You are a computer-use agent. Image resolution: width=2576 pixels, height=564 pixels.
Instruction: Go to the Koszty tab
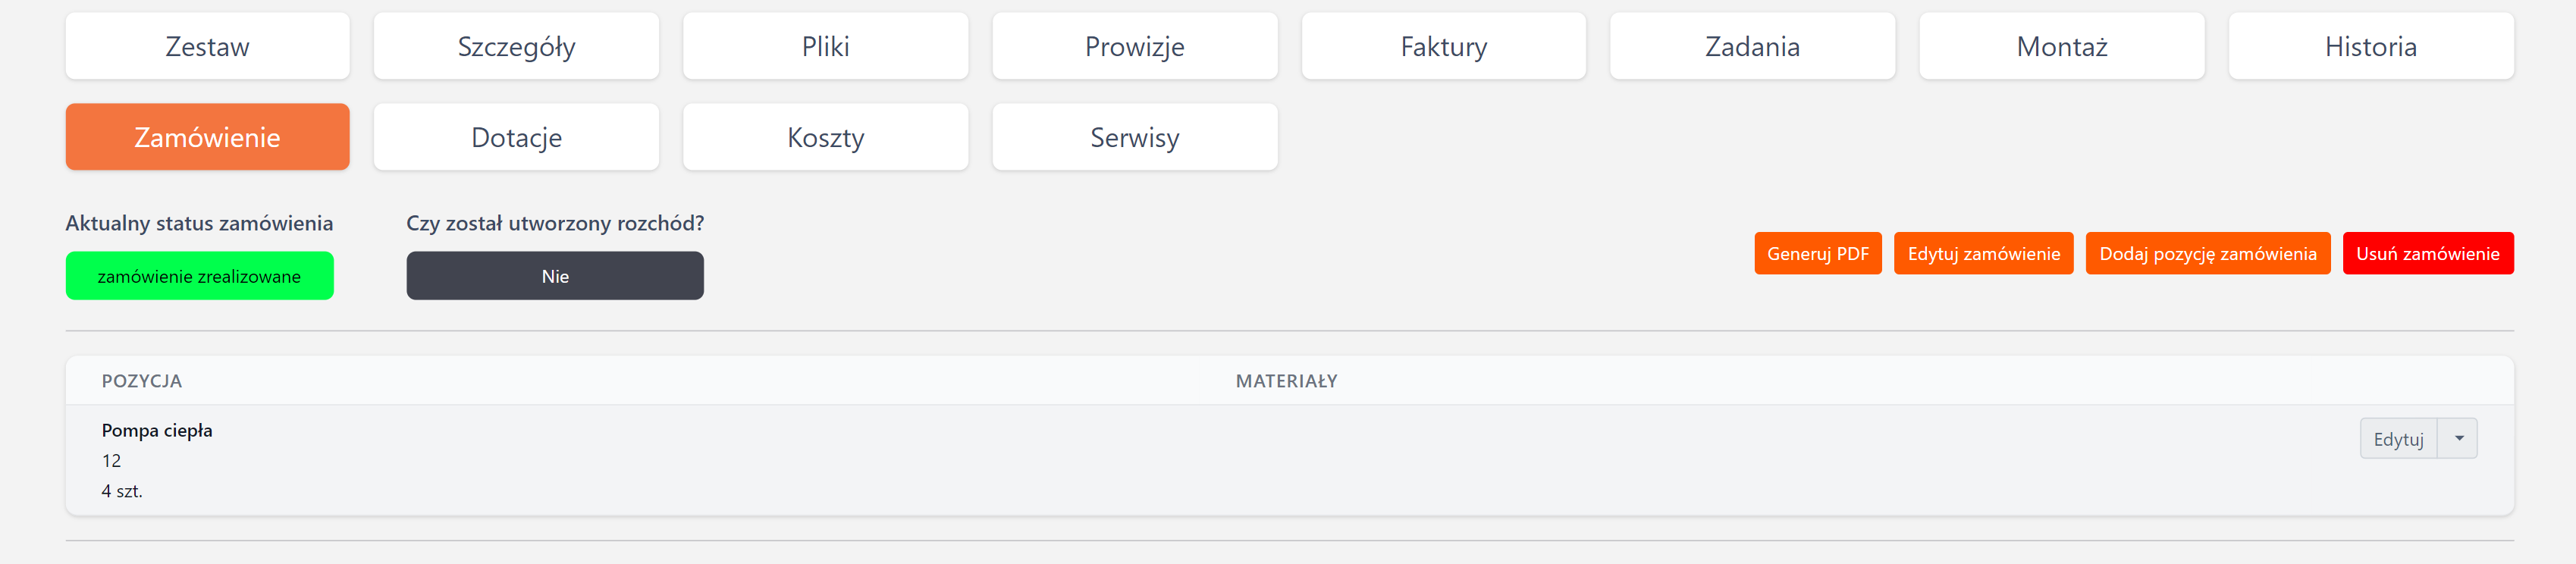[825, 137]
